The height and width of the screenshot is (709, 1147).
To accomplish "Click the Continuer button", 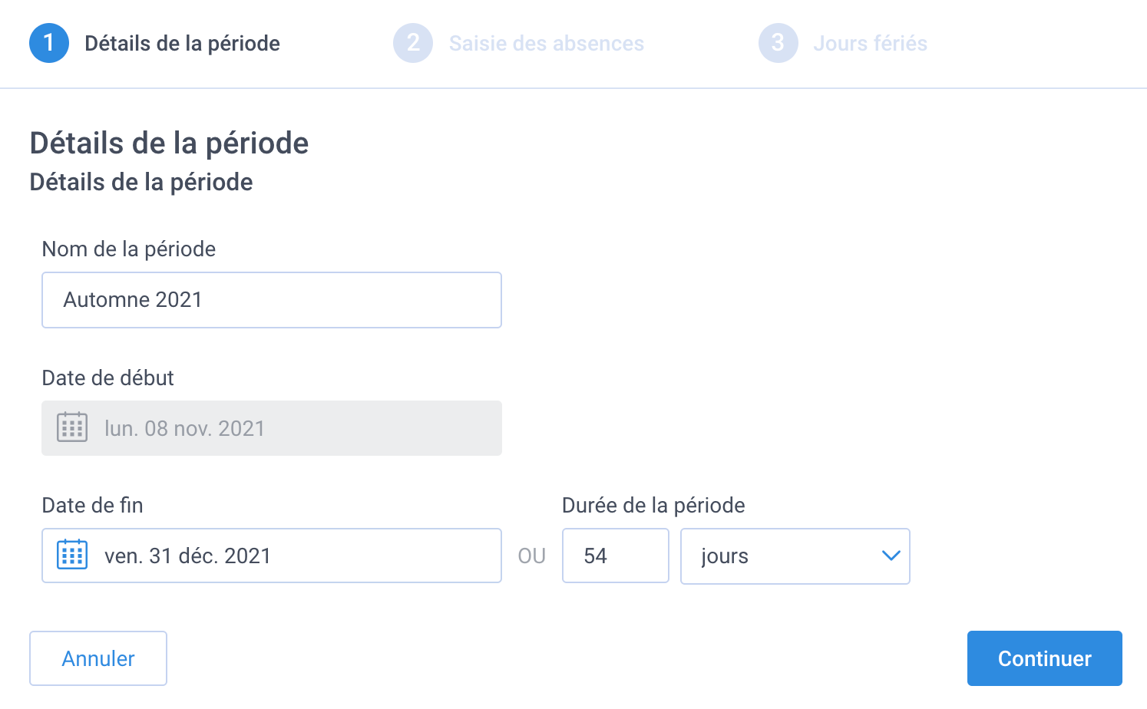I will [1045, 658].
